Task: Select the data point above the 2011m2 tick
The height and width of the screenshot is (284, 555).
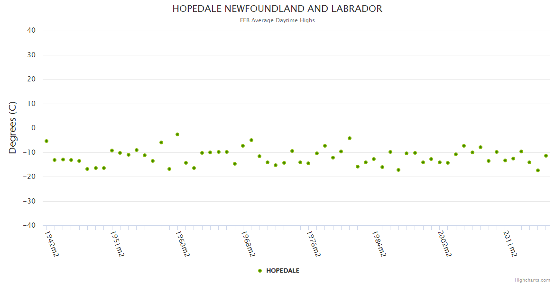Action: (x=505, y=160)
